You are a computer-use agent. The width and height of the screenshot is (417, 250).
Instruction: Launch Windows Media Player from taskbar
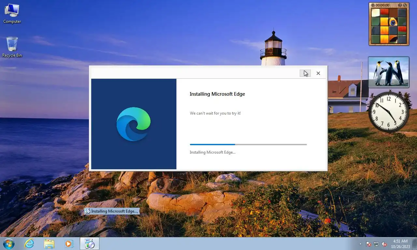point(69,243)
